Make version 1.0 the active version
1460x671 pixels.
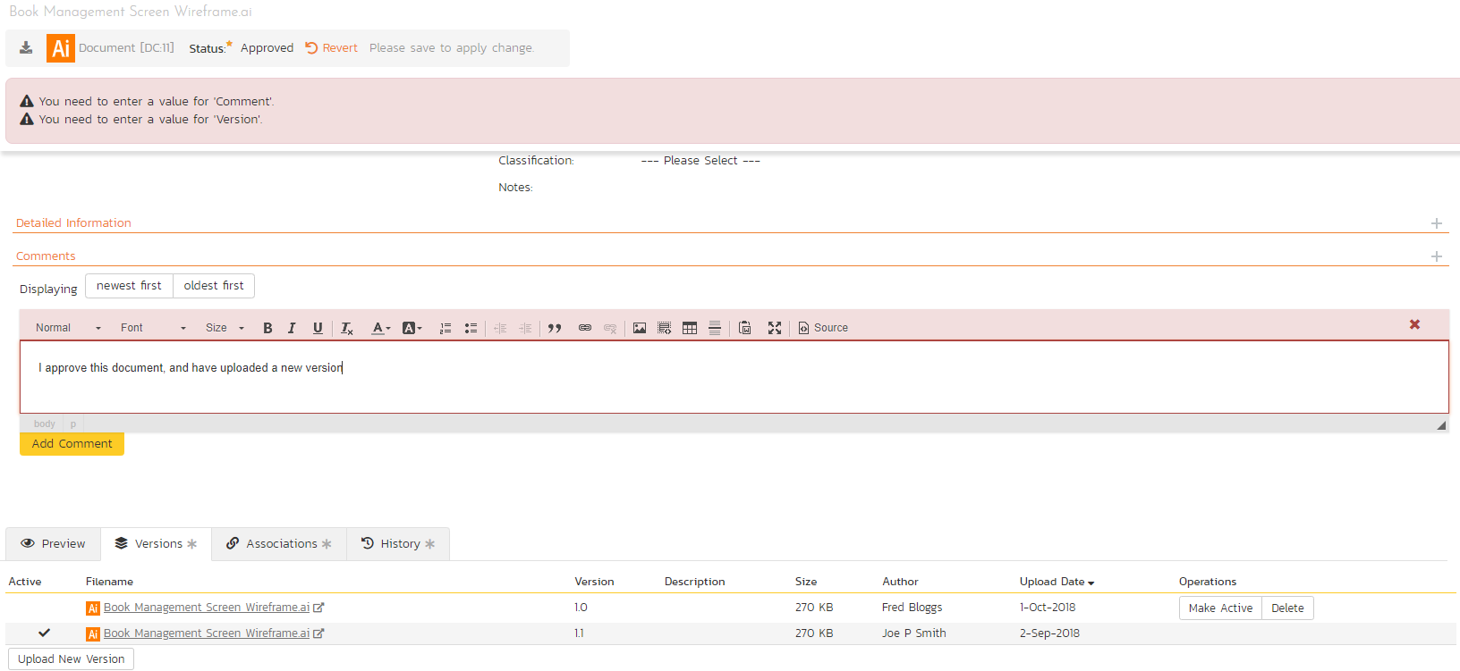click(x=1220, y=608)
